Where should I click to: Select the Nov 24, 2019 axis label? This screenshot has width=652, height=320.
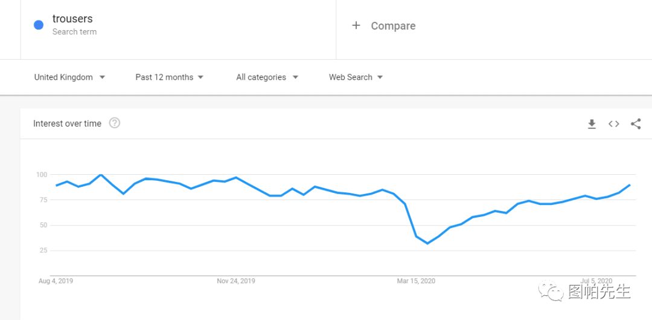pos(236,281)
